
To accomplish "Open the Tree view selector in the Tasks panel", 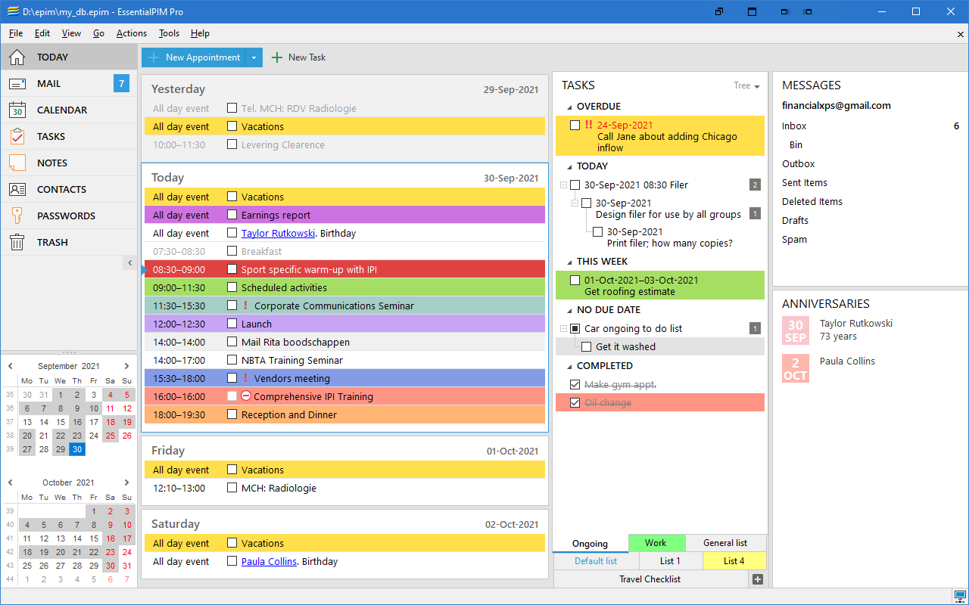I will (746, 85).
